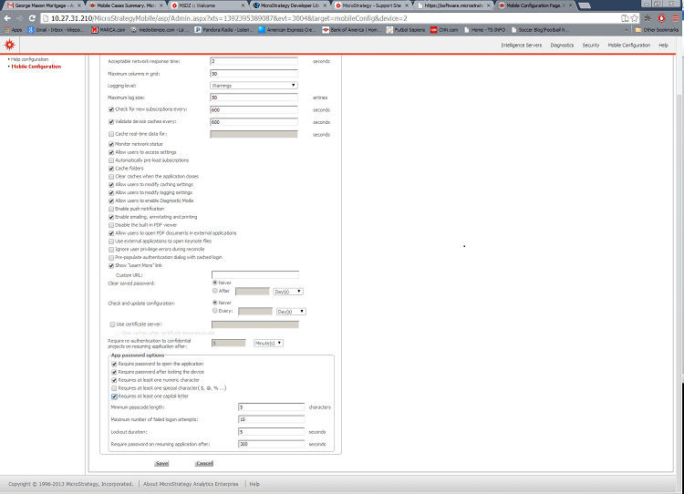Enable the push notification checkbox
Viewport: 684px width, 494px height.
coord(110,209)
